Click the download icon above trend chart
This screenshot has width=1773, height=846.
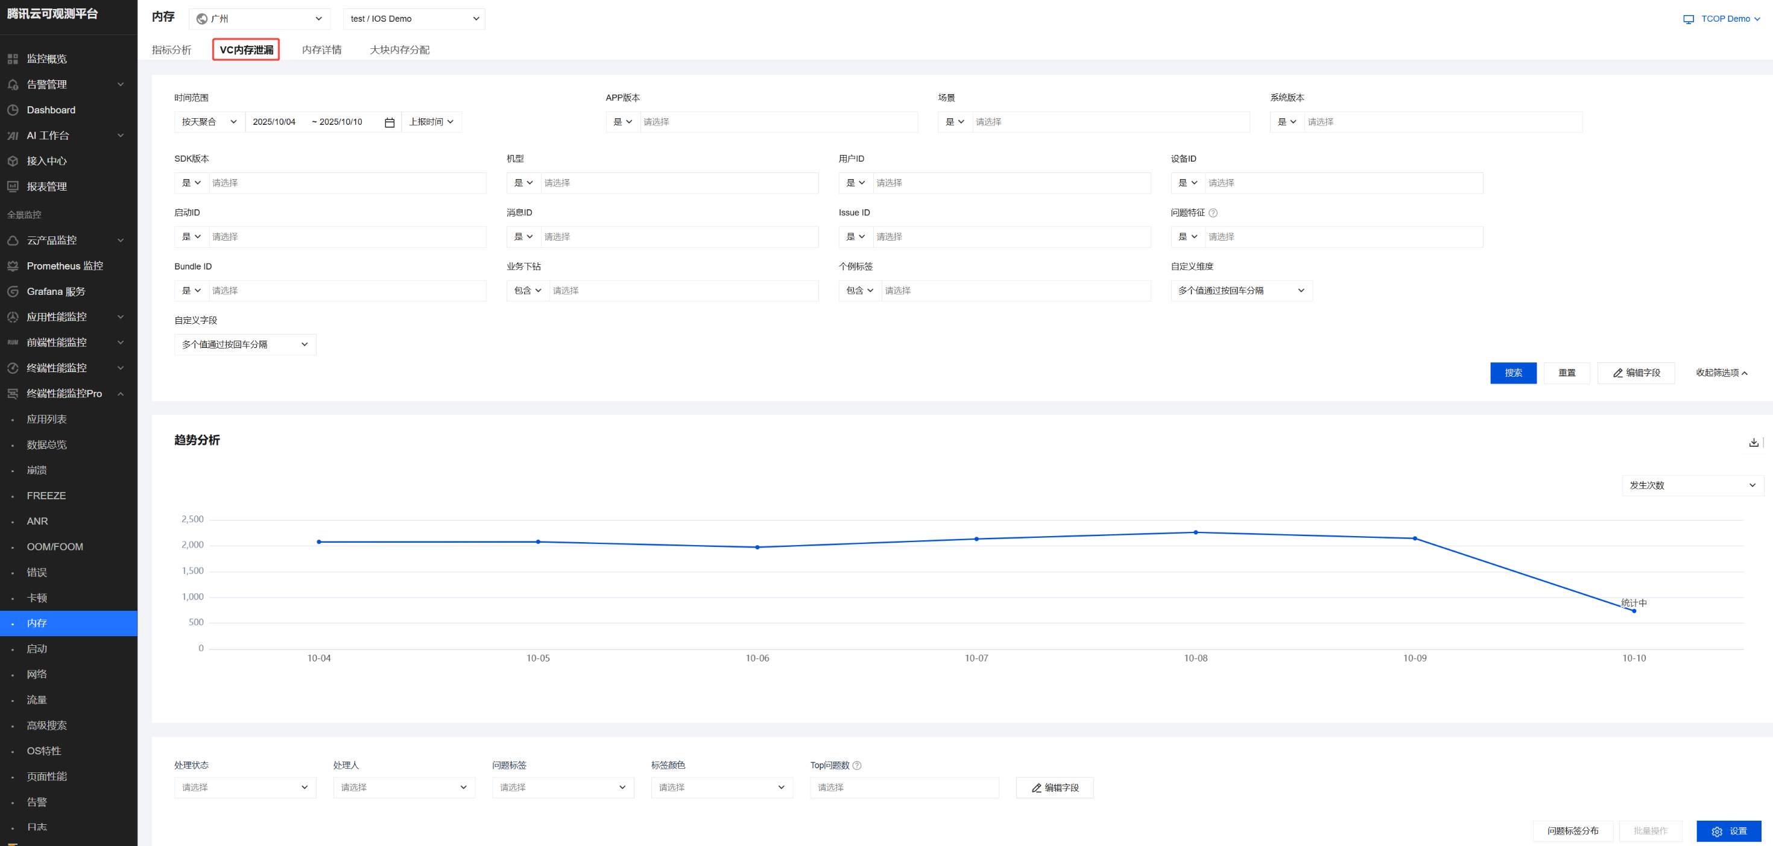tap(1753, 443)
